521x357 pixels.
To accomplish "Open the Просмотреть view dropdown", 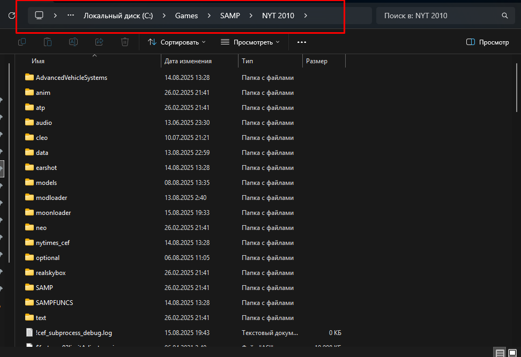I will pyautogui.click(x=250, y=42).
